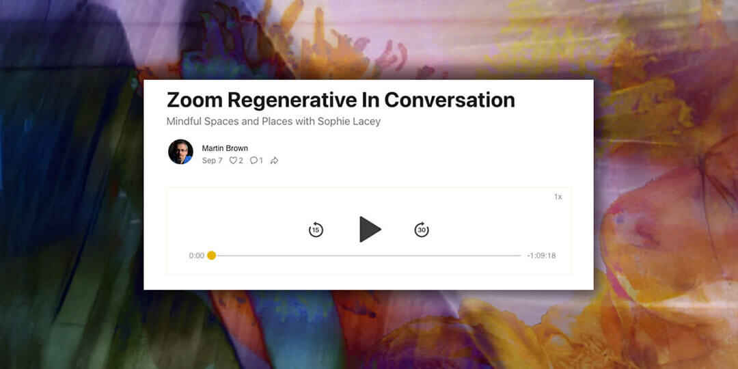Click the Sep 7 post date
The width and height of the screenshot is (738, 369).
213,161
